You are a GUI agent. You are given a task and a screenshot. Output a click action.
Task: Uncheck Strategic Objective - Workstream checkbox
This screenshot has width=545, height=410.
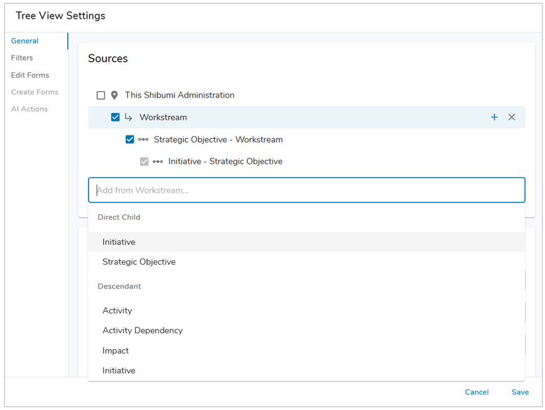click(x=130, y=140)
